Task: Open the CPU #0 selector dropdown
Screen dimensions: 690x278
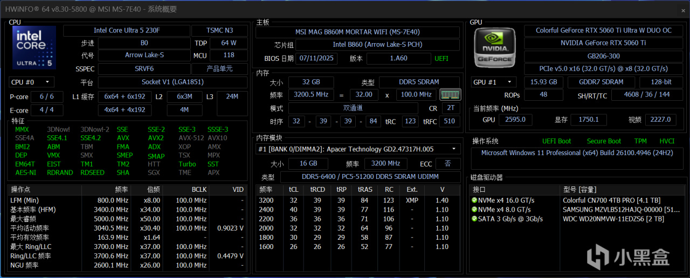Action: click(x=31, y=82)
